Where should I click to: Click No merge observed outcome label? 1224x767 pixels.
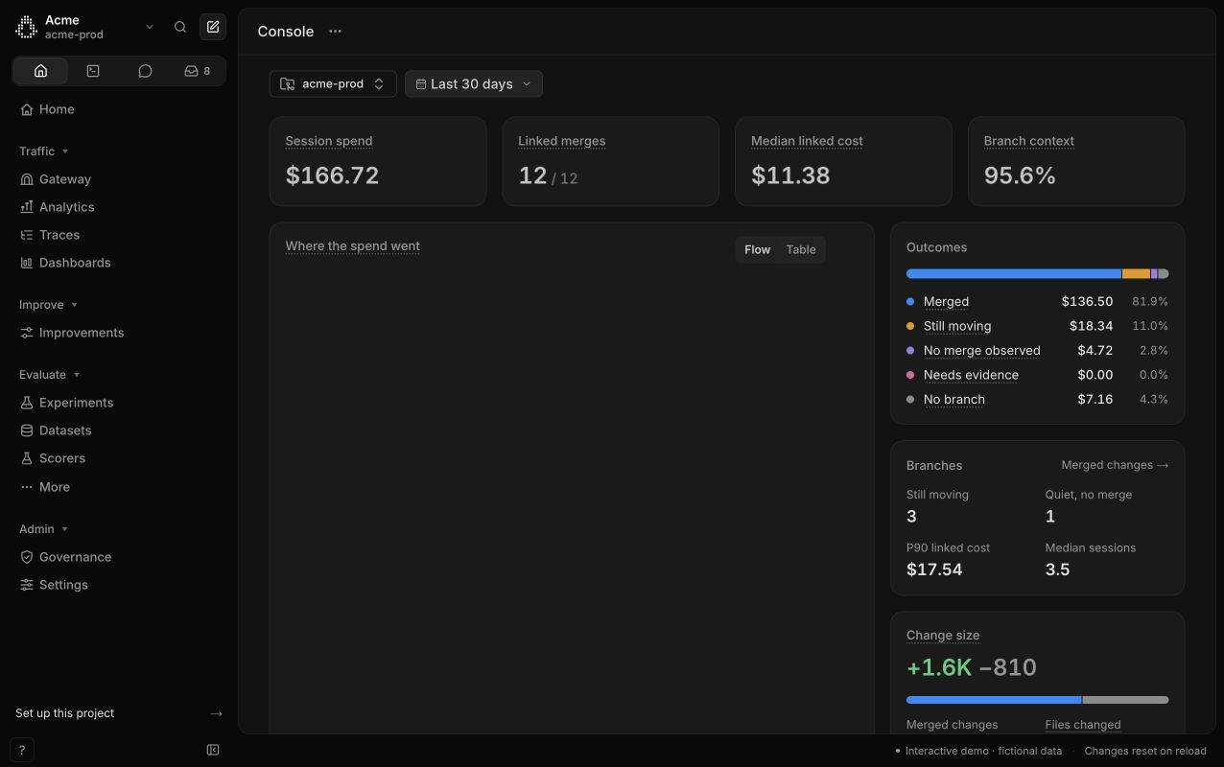point(981,350)
